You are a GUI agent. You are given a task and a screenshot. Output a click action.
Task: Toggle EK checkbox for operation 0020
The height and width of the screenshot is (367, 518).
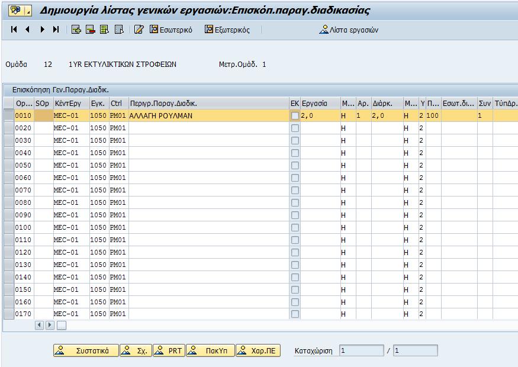click(295, 128)
